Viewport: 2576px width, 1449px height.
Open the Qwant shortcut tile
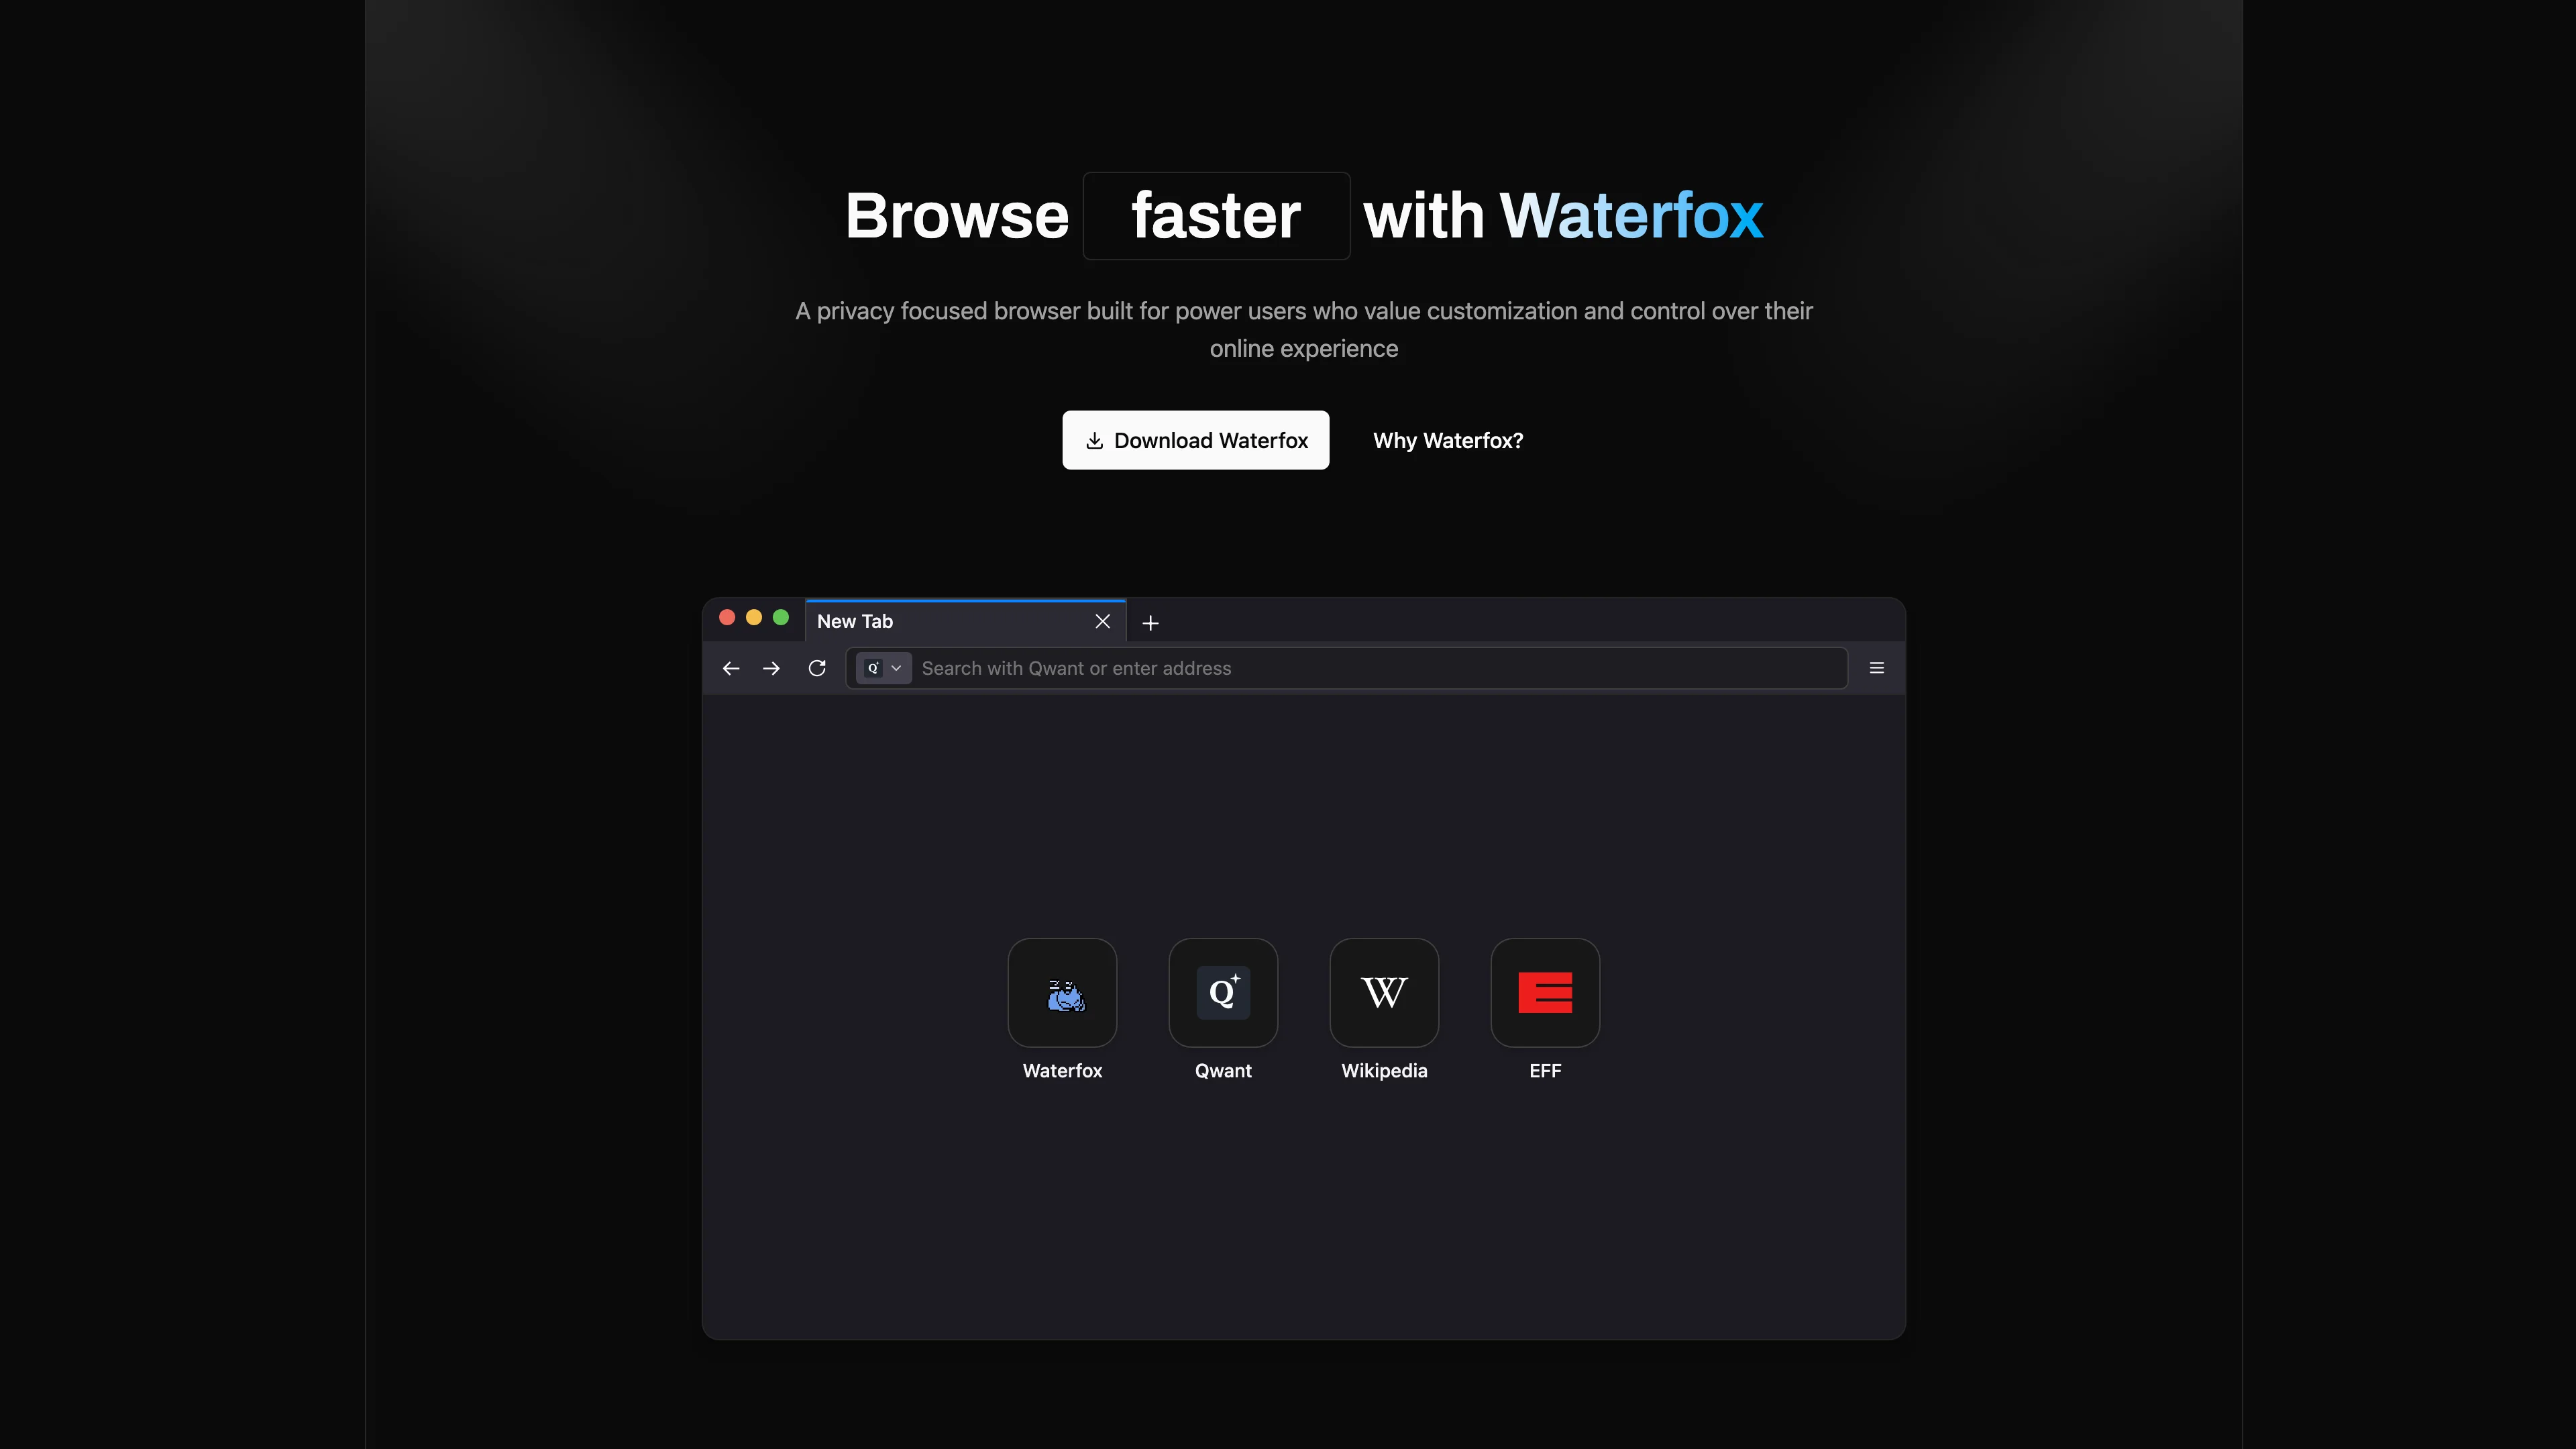click(x=1223, y=993)
